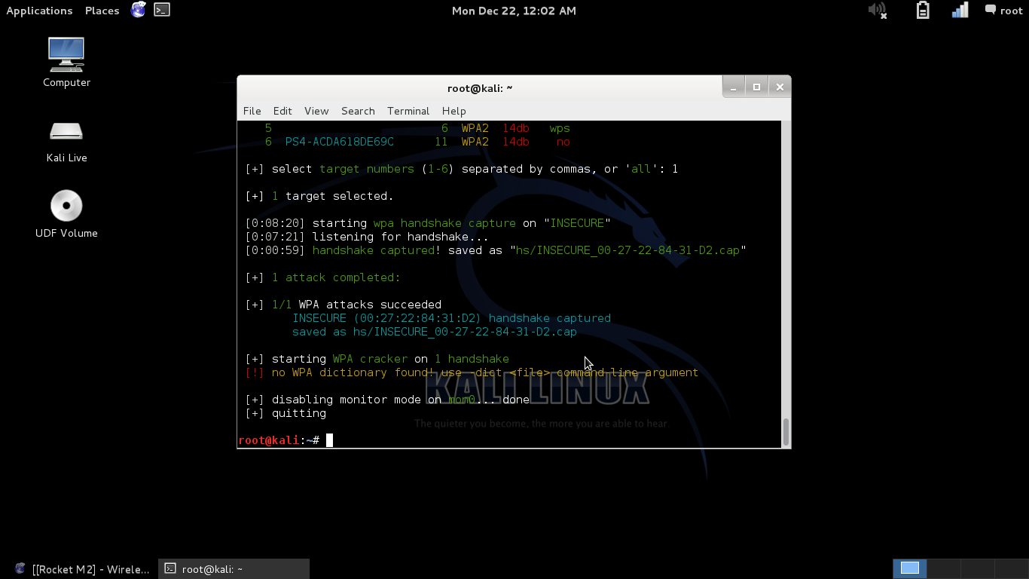Viewport: 1029px width, 579px height.
Task: Click the network signal icon
Action: [960, 10]
